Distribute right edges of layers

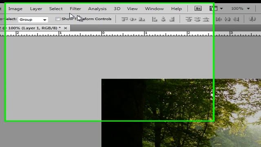pos(236,19)
